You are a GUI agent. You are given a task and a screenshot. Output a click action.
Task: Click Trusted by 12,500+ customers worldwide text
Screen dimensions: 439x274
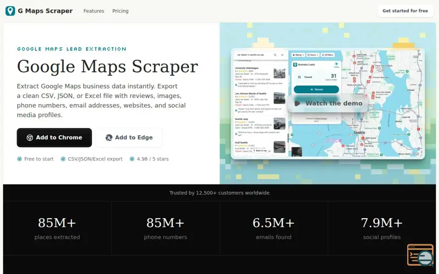tap(219, 193)
